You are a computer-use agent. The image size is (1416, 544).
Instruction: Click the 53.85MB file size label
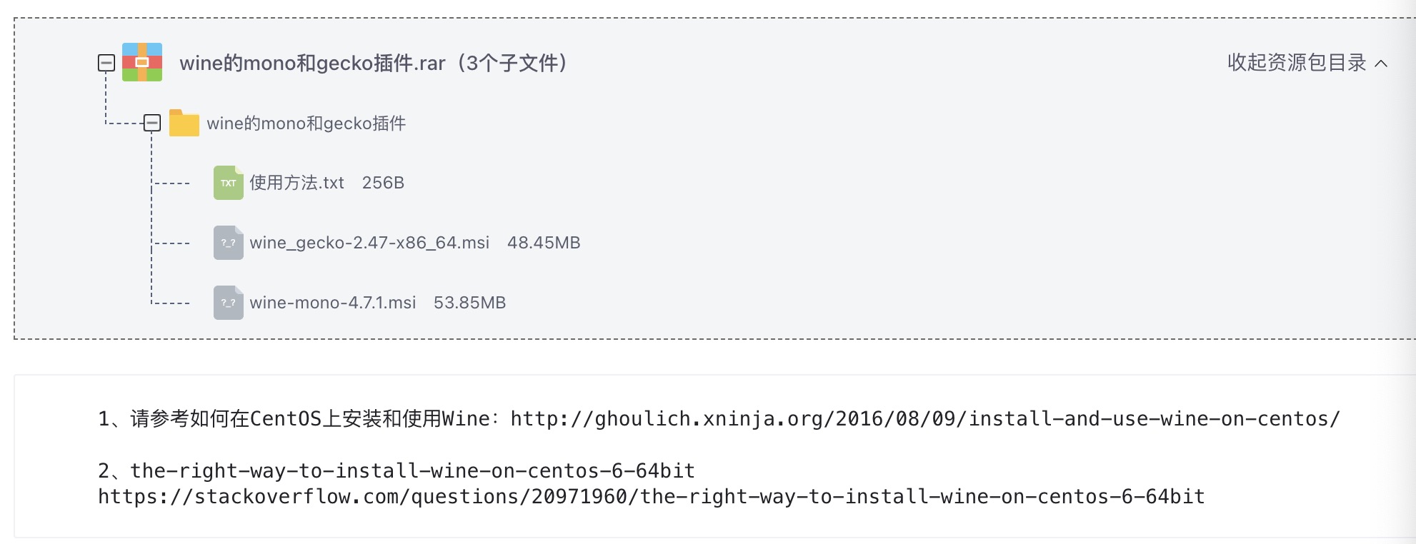click(469, 303)
